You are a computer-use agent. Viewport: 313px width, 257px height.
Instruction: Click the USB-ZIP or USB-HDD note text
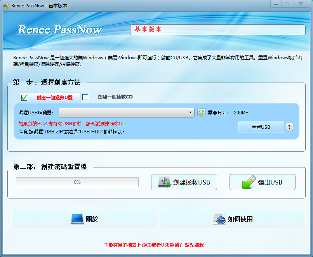tap(72, 132)
